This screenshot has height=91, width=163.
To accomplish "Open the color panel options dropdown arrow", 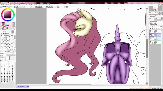I will pyautogui.click(x=11, y=7).
